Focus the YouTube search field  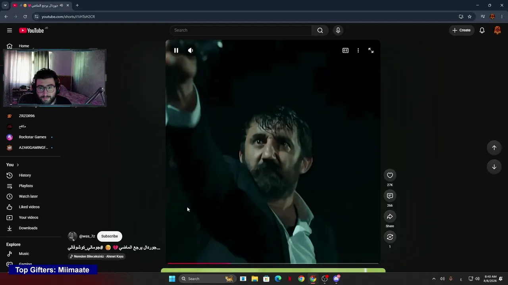pos(241,30)
